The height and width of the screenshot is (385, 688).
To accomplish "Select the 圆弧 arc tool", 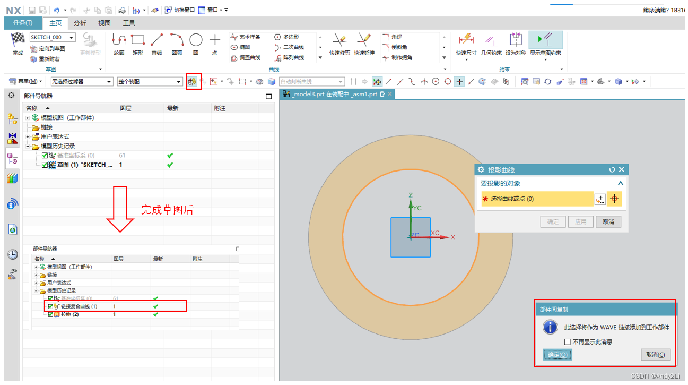I will tap(177, 43).
